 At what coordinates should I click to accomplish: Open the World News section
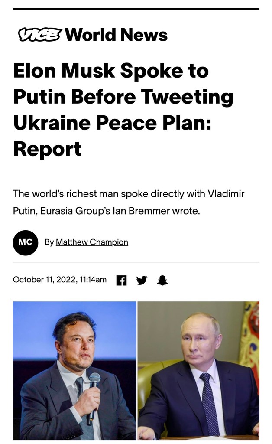tap(116, 35)
